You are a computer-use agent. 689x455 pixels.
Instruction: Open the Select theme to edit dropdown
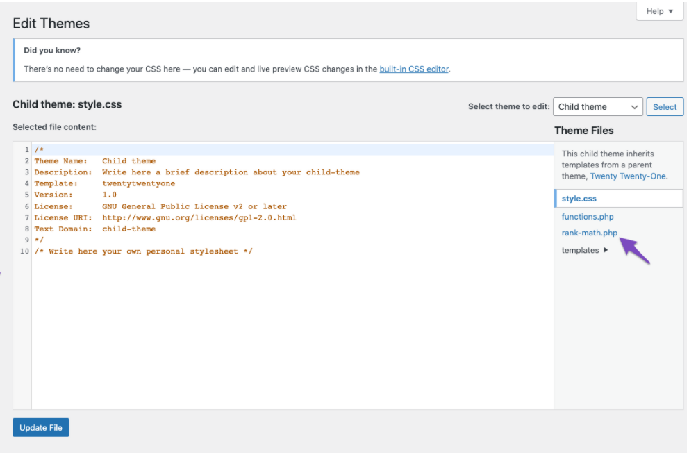pos(597,107)
